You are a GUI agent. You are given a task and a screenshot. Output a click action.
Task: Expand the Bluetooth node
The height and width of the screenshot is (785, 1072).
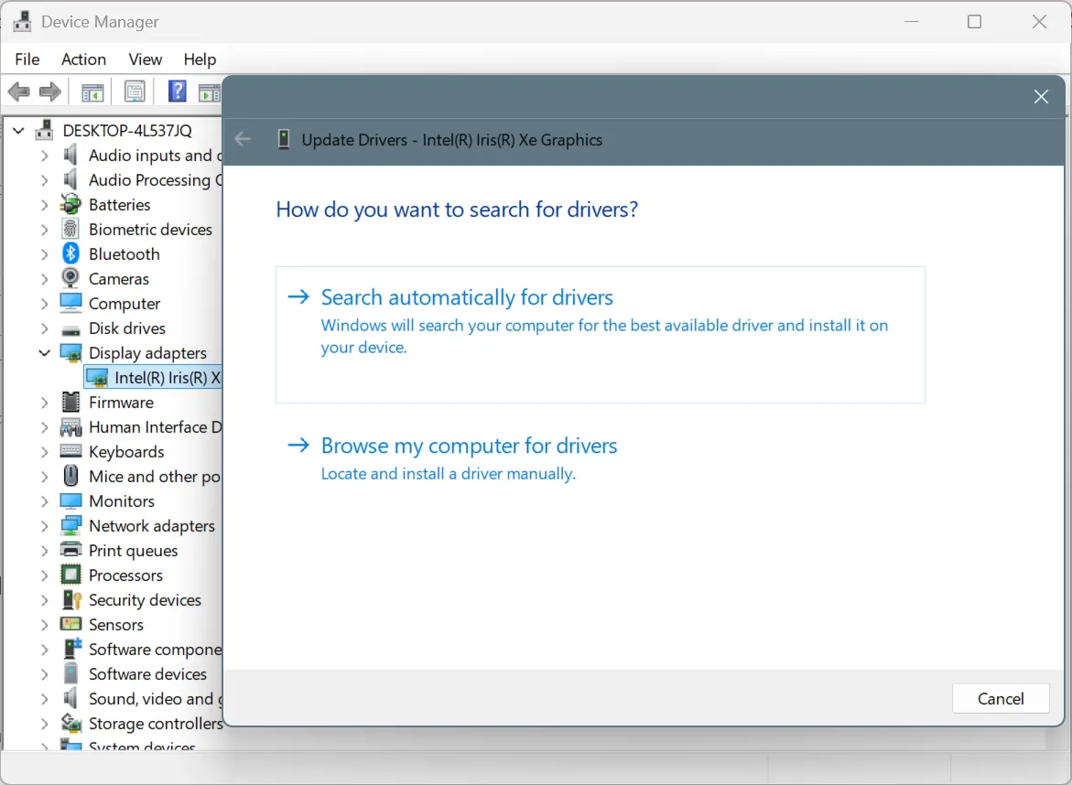coord(45,254)
